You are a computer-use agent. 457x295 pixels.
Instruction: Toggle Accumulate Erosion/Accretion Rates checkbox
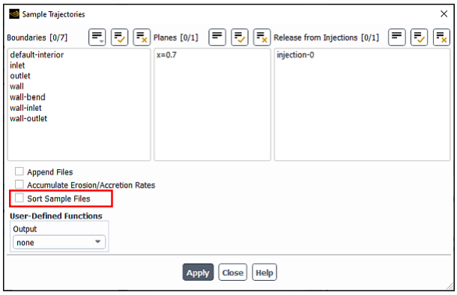19,184
